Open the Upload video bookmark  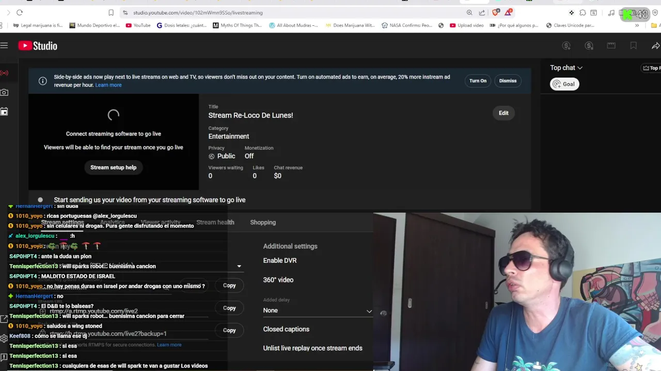pyautogui.click(x=467, y=25)
